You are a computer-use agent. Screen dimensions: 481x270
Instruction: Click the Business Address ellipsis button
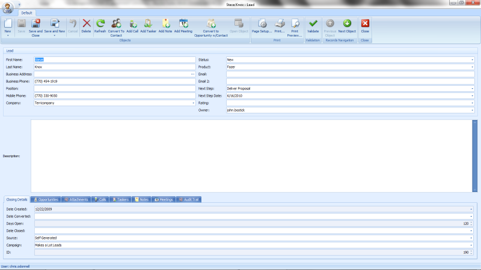click(x=192, y=74)
